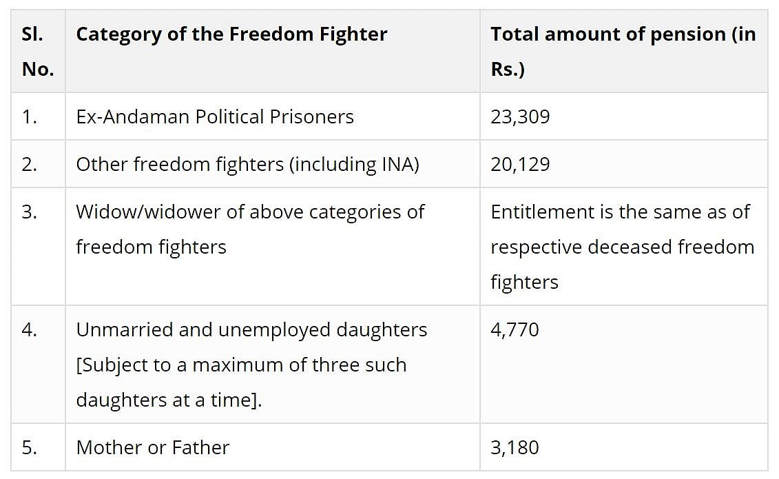The width and height of the screenshot is (779, 479).
Task: Click "Ex-Andaman Political Prisoners" cell
Action: [215, 116]
